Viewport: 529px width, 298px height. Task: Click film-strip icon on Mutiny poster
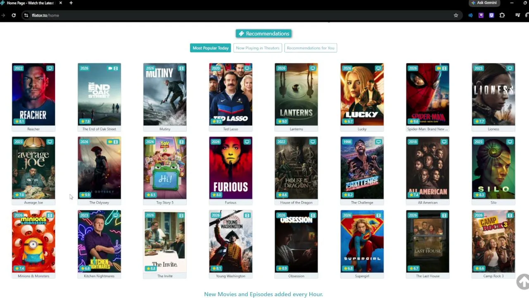[x=181, y=68]
